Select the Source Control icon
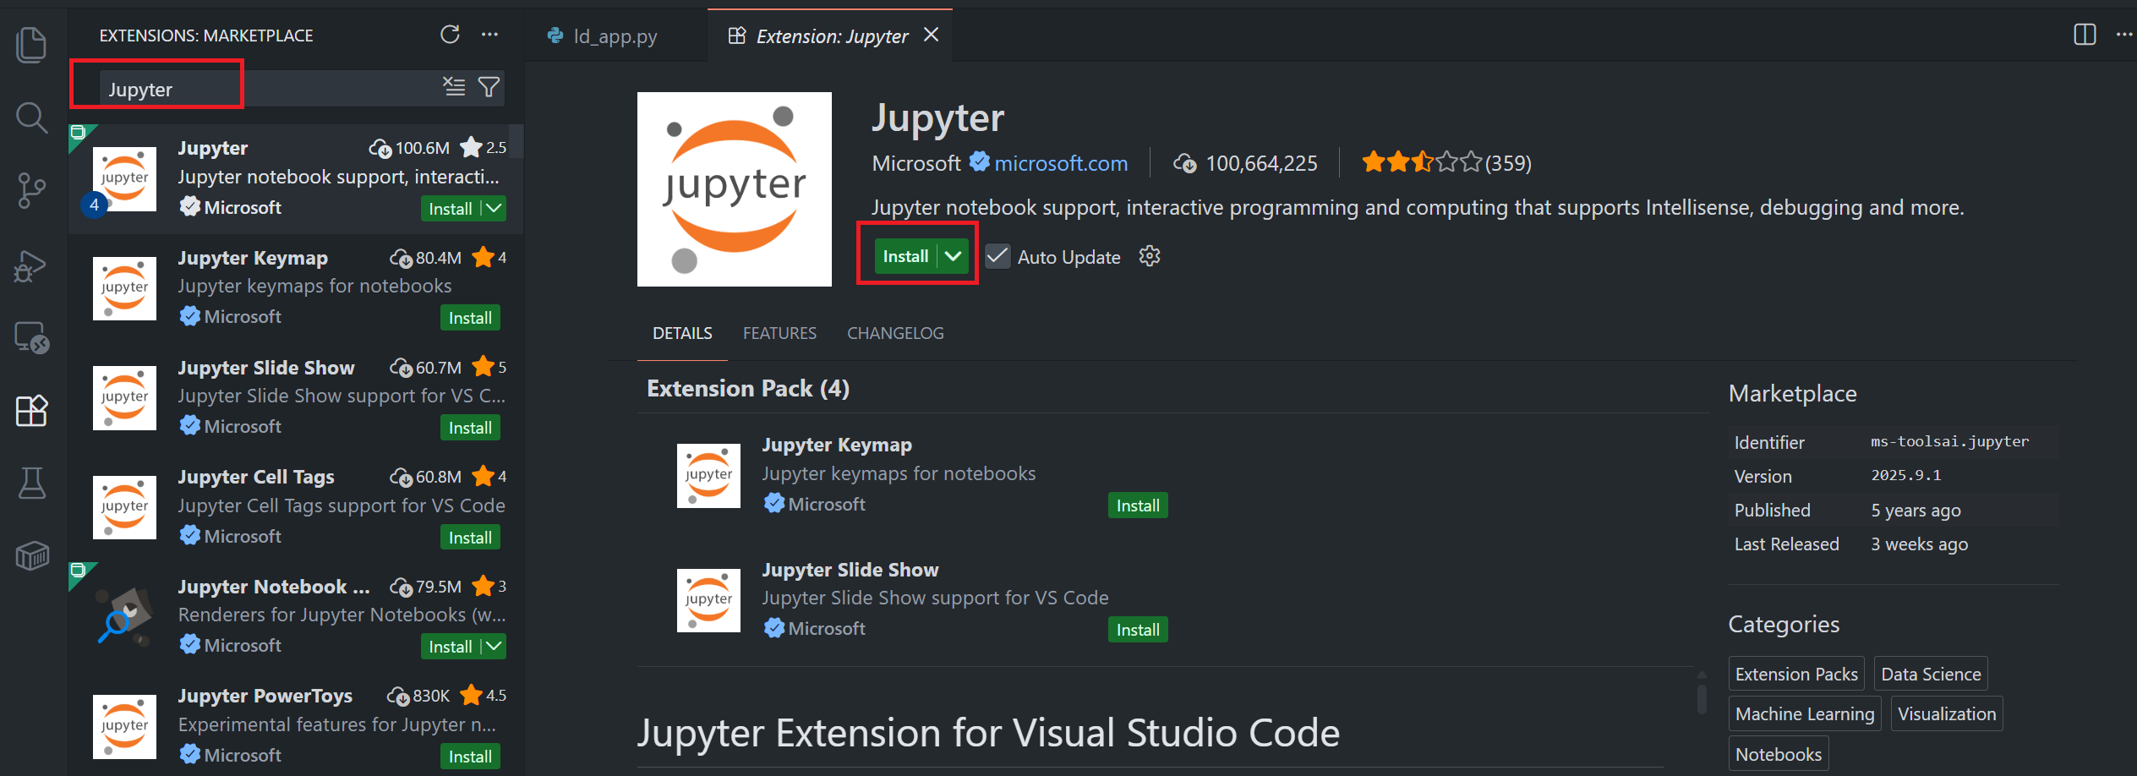This screenshot has width=2137, height=776. [x=31, y=192]
